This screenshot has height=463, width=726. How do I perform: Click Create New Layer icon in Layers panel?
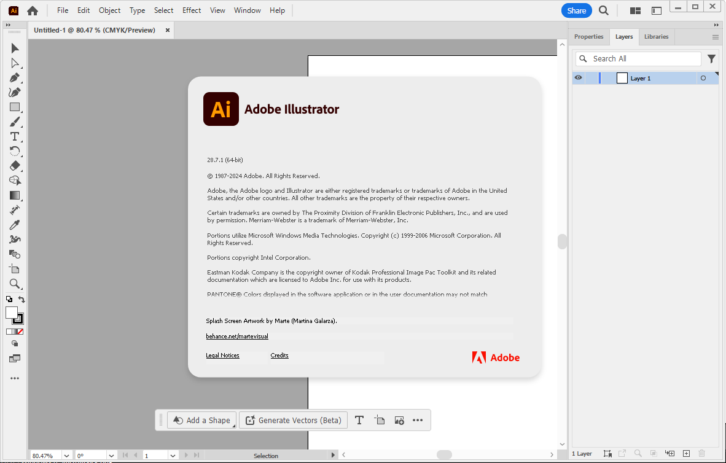(686, 454)
